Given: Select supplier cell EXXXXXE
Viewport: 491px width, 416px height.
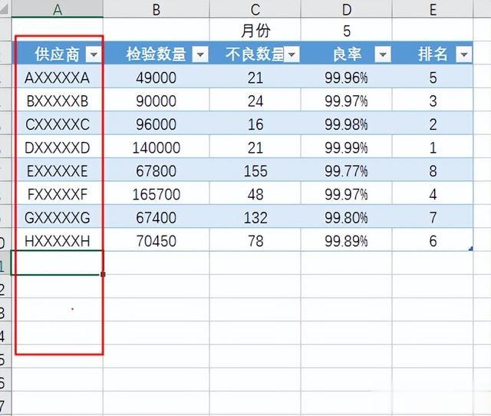Looking at the screenshot, I should point(58,170).
